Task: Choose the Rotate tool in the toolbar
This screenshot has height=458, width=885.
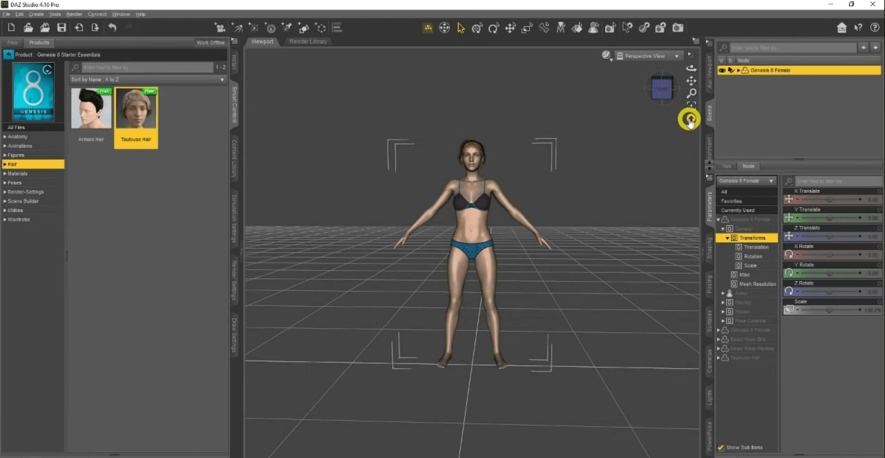Action: 493,28
